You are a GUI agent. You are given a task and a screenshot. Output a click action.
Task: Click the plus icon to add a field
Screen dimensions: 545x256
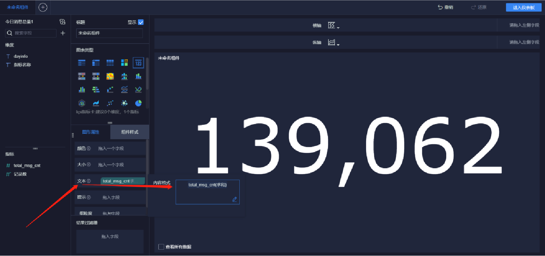pos(63,33)
